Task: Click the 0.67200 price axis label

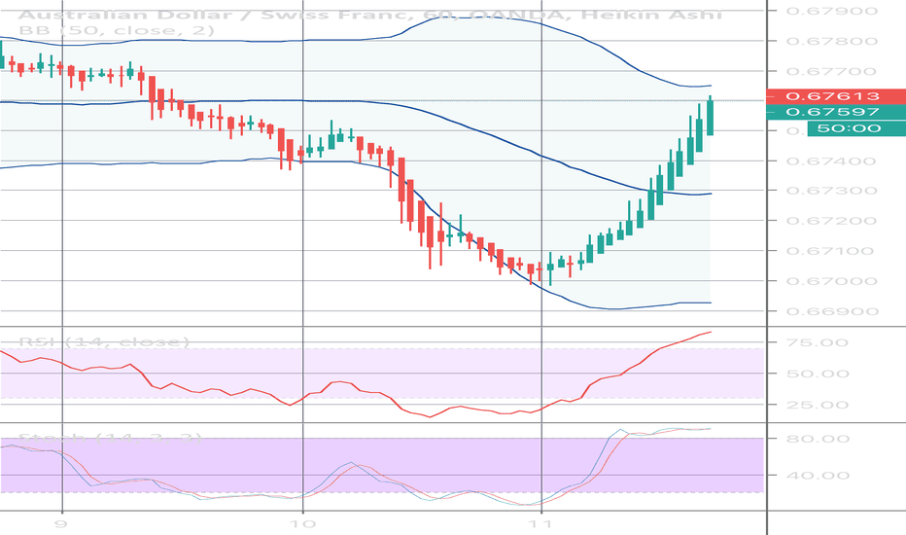Action: pyautogui.click(x=832, y=221)
